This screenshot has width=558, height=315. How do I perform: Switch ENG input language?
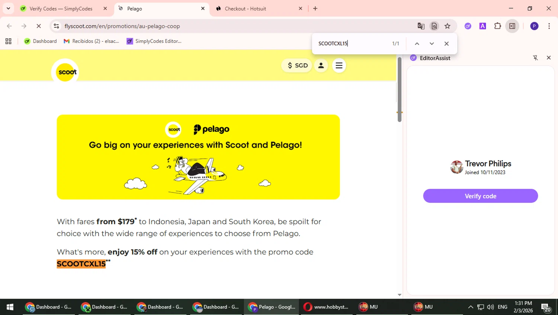coord(503,307)
